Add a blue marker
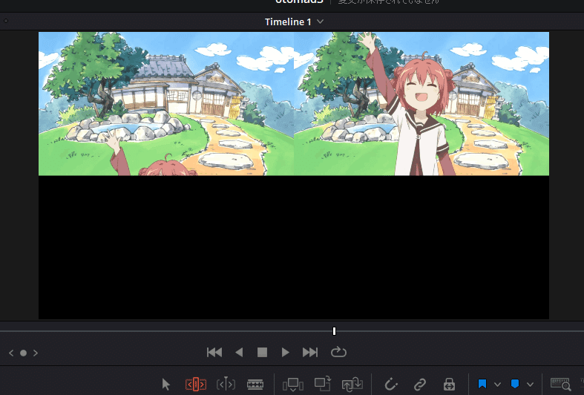Screen dimensions: 584x395 515,384
